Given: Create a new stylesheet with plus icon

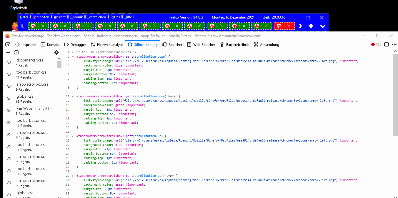Looking at the screenshot, I should point(8,52).
